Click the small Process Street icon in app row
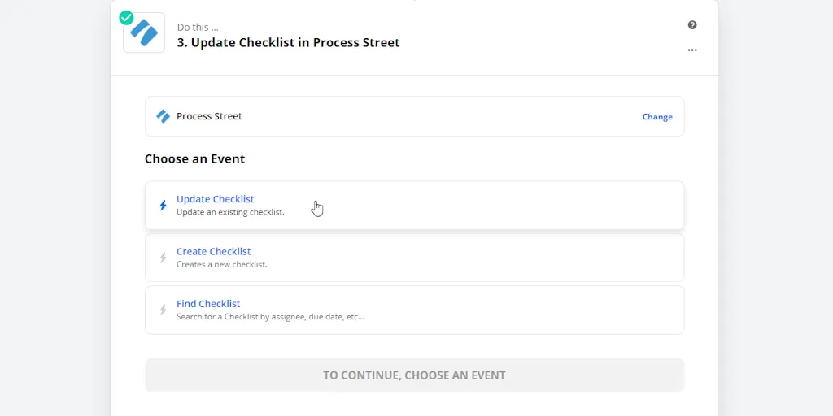The image size is (833, 416). 163,116
